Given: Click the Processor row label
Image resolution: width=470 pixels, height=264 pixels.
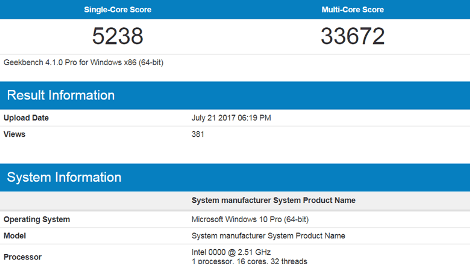Looking at the screenshot, I should point(23,257).
